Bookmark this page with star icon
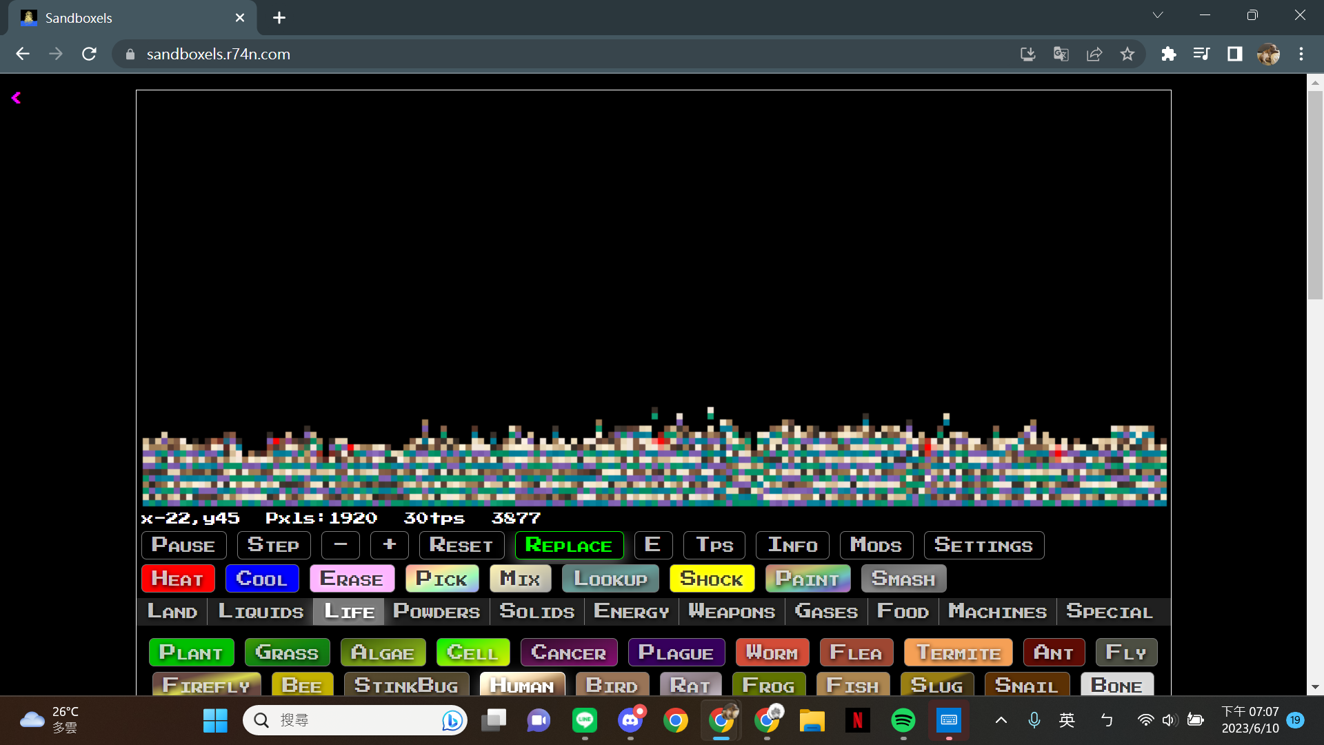 tap(1127, 54)
